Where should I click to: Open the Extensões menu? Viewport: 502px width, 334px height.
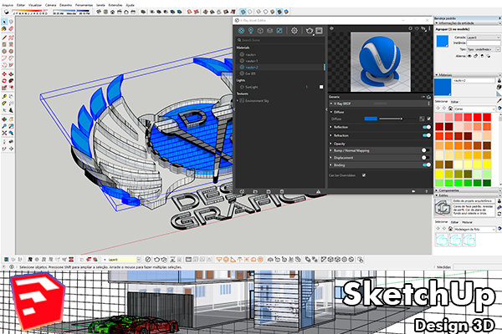click(x=115, y=5)
